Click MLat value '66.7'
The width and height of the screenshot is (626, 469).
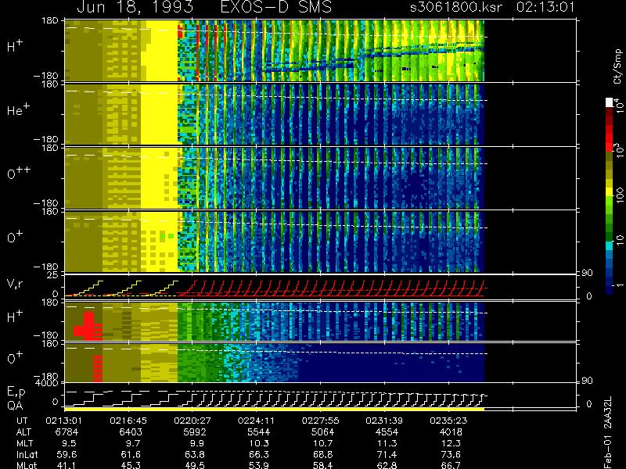tap(451, 465)
